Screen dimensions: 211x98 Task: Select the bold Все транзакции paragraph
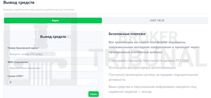[154, 47]
